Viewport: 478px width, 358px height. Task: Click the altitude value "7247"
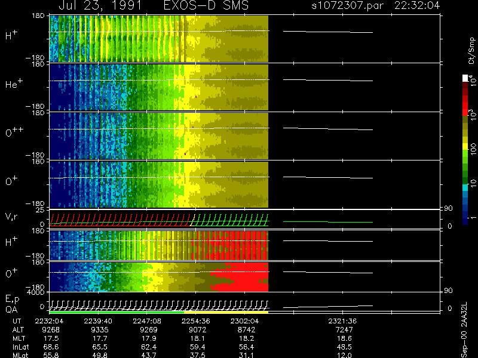(344, 330)
